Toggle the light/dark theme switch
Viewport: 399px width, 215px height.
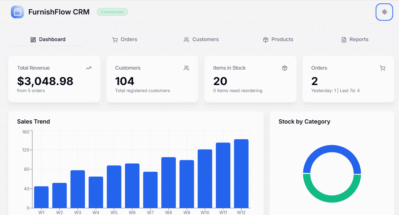[x=384, y=12]
